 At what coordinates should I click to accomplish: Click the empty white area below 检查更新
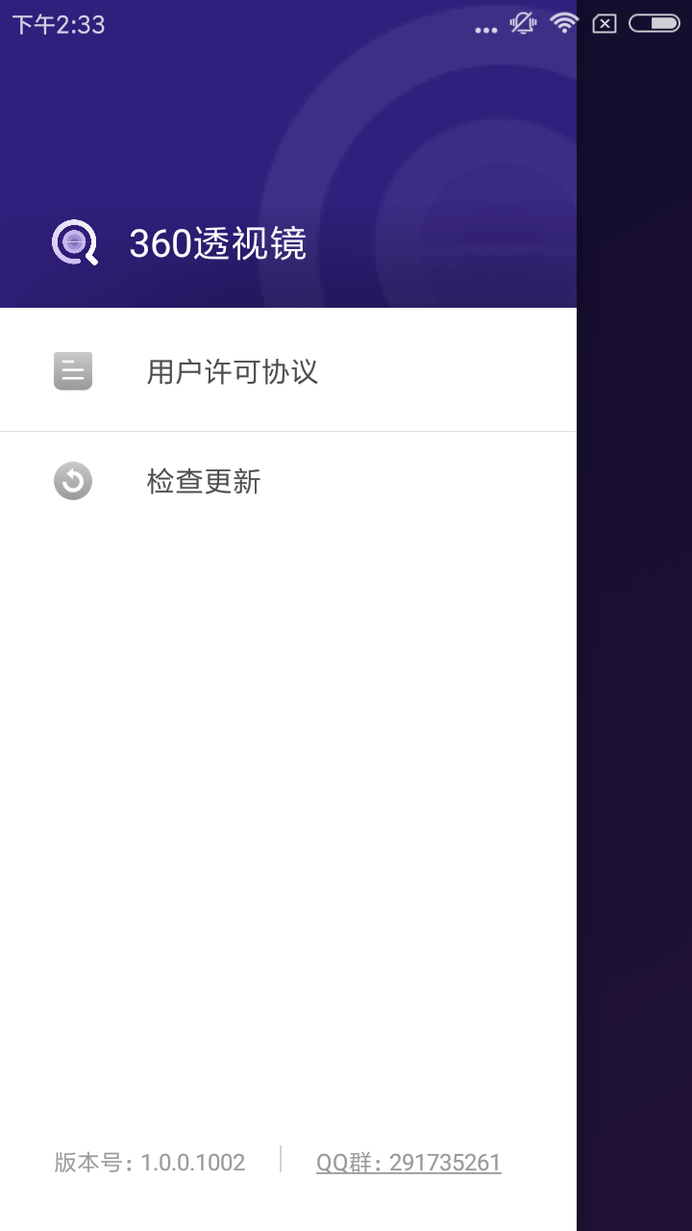click(288, 817)
